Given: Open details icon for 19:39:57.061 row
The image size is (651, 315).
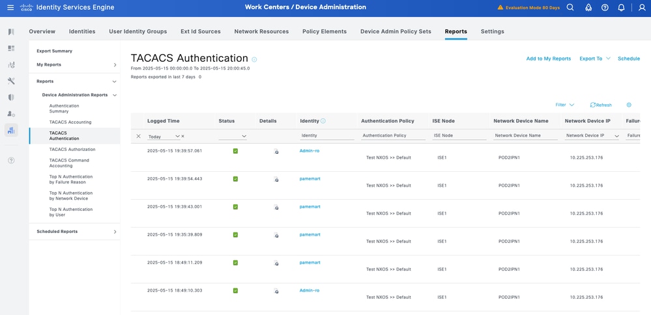Looking at the screenshot, I should coord(276,152).
